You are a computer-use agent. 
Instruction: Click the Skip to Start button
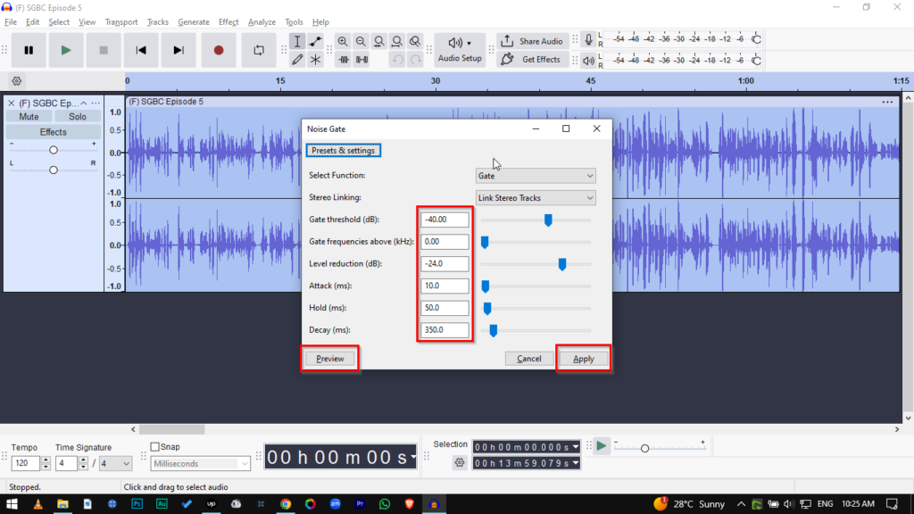point(141,51)
